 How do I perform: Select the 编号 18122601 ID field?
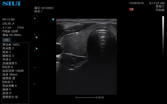click(x=44, y=8)
